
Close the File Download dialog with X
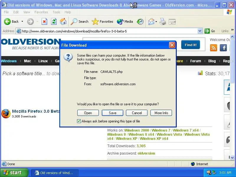click(x=172, y=45)
